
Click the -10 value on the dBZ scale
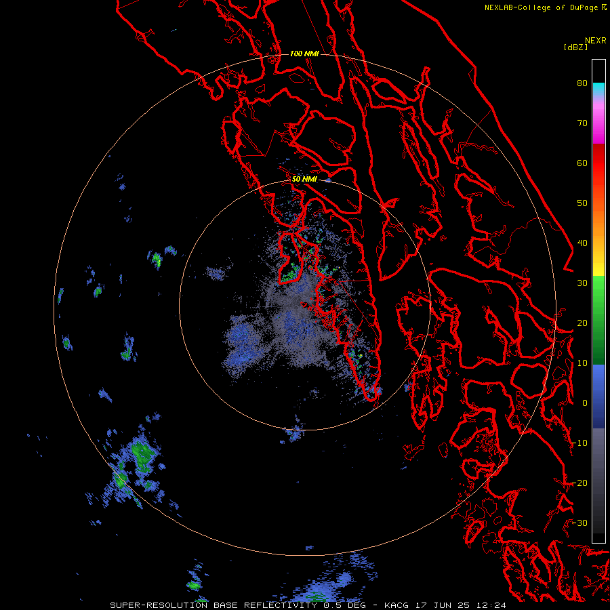[x=579, y=443]
